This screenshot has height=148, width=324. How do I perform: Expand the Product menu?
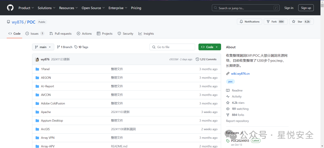[26, 8]
